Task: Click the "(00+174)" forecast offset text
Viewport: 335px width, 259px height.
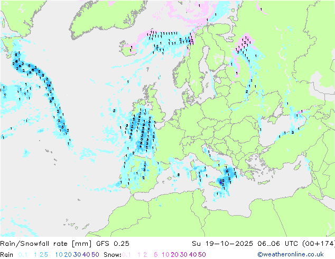Action: pos(319,244)
